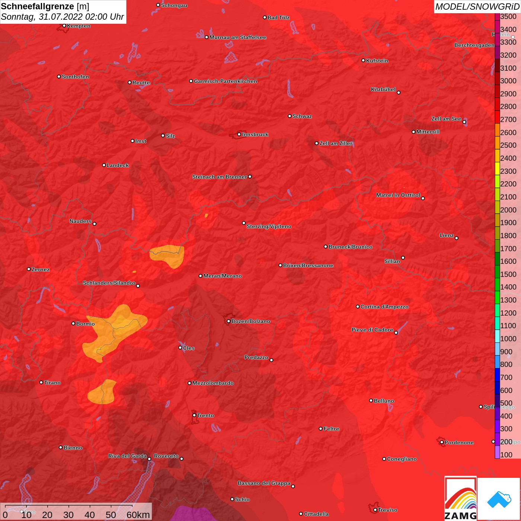This screenshot has width=521, height=521.
Task: Click the "Bassano del Grappa" label
Action: 264,483
